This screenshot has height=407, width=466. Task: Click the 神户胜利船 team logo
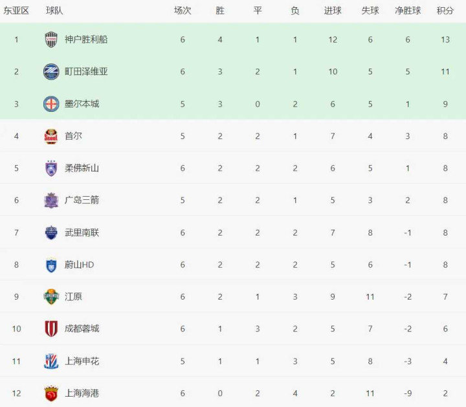(x=51, y=39)
